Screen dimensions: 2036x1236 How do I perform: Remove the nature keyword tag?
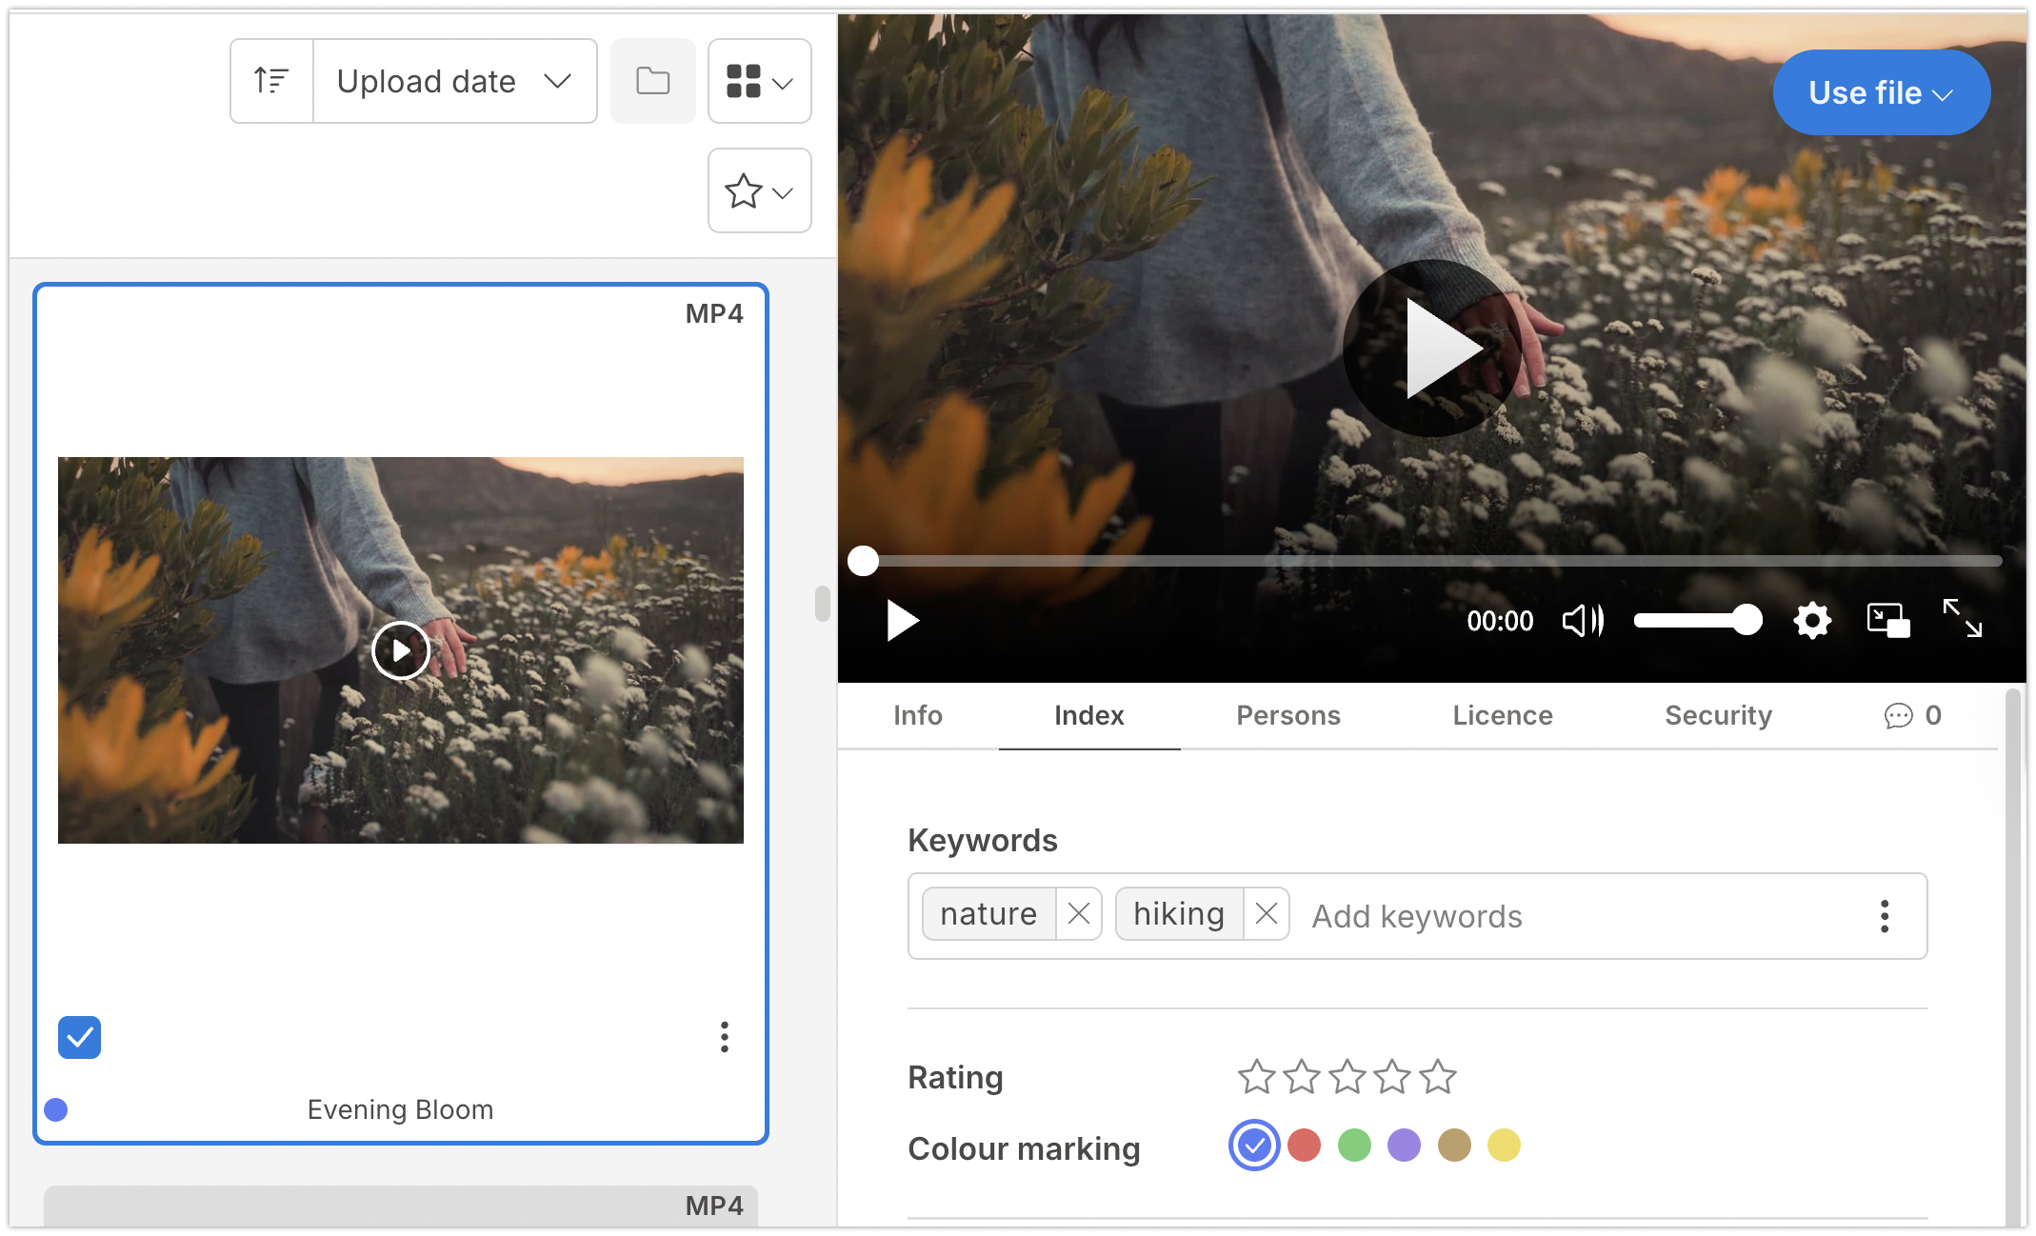coord(1078,914)
